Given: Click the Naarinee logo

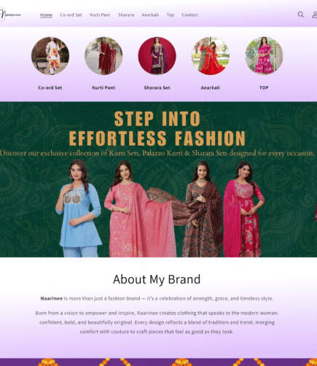Looking at the screenshot, I should (x=10, y=15).
